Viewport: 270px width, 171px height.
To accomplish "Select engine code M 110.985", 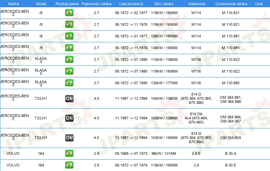I will coord(231,83).
